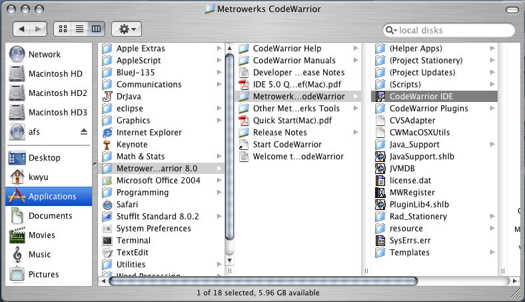Viewport: 525px width, 302px height.
Task: Open Music from the sidebar
Action: click(49, 255)
